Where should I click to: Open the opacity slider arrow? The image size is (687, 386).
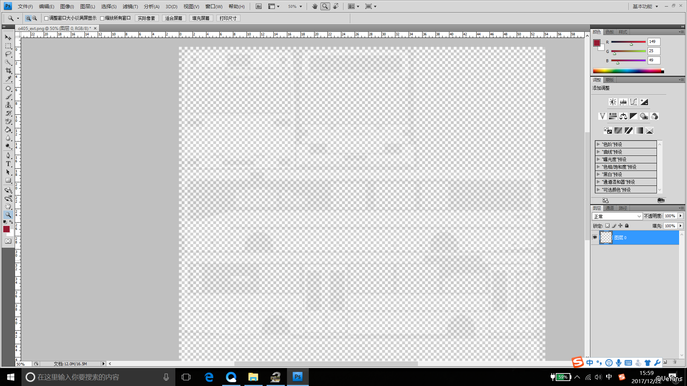(x=681, y=216)
